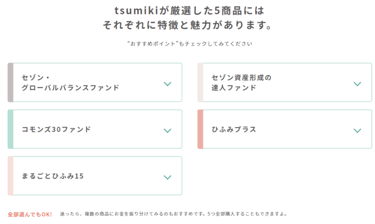Expand the セゾン・グローバルバランスファンド chevron
The image size is (375, 224).
pyautogui.click(x=167, y=84)
